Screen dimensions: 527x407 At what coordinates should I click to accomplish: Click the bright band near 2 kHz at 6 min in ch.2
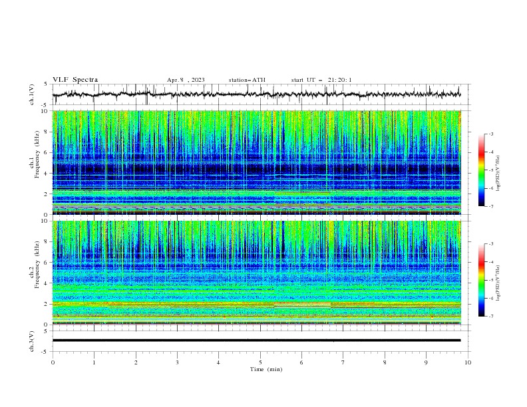pos(303,305)
